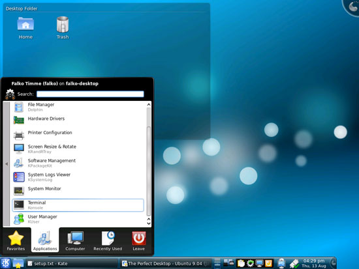The image size is (359, 269).
Task: Click scrollbar up arrow in menu
Action: [x=149, y=104]
